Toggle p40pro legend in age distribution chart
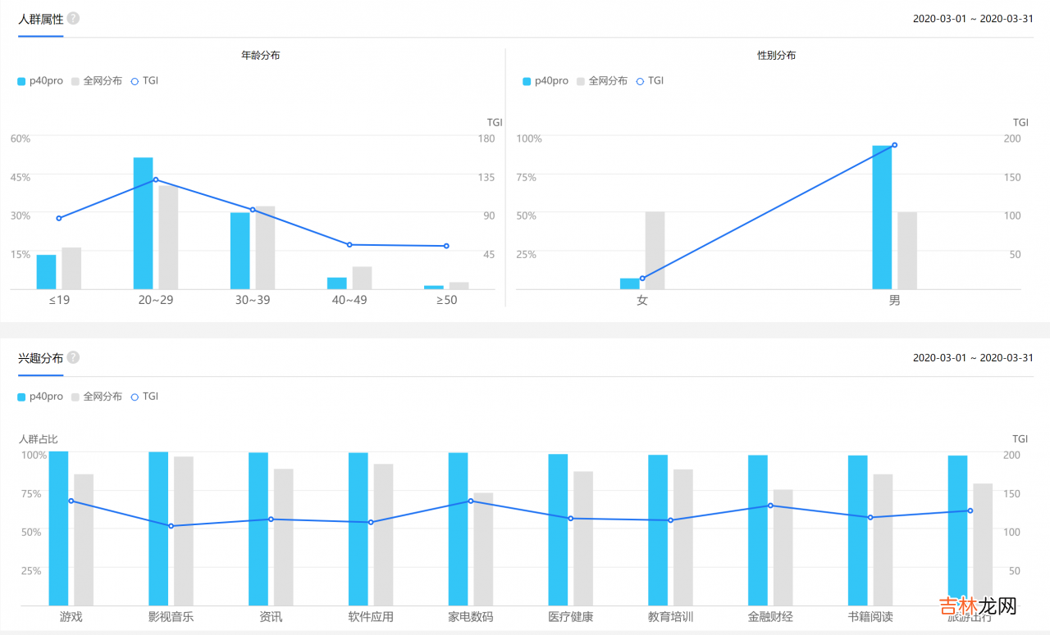 pyautogui.click(x=40, y=81)
